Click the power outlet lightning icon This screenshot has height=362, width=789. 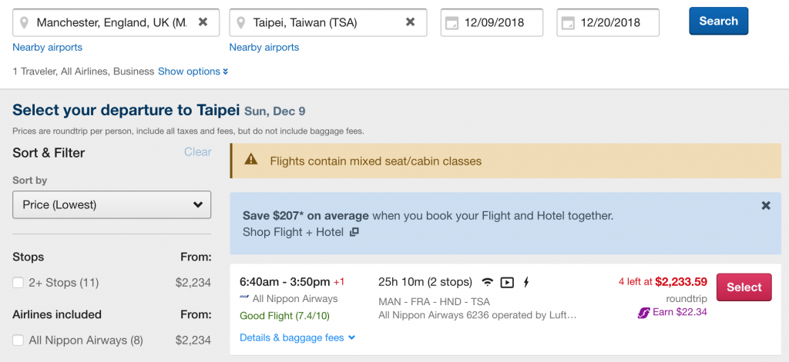point(526,282)
